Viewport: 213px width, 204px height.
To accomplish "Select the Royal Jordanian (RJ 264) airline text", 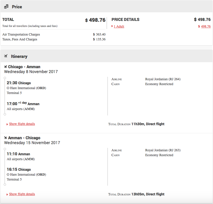I will pos(163,79).
